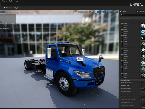The width and height of the screenshot is (145, 109).
Task: Close the Details tab
Action: pyautogui.click(x=134, y=12)
